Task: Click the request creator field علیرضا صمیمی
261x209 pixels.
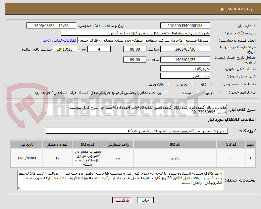Action: pyautogui.click(x=144, y=40)
